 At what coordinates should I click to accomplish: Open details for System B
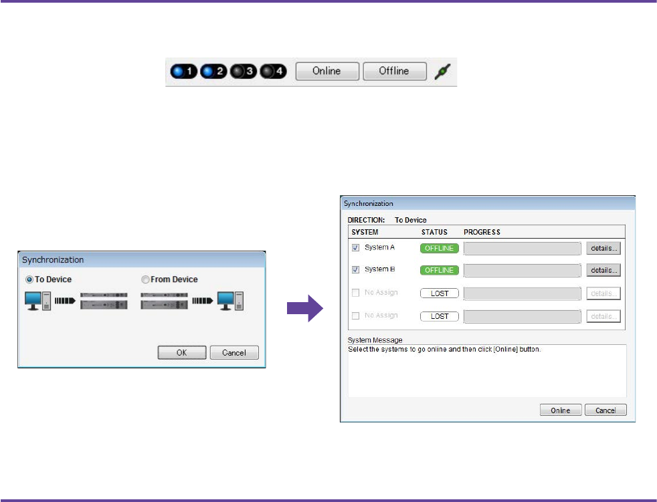(603, 270)
